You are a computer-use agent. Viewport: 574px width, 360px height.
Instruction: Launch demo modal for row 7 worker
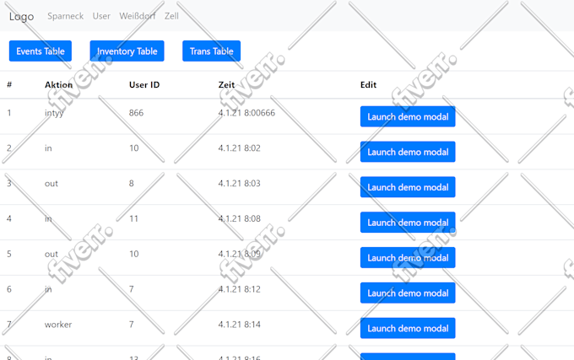point(408,328)
